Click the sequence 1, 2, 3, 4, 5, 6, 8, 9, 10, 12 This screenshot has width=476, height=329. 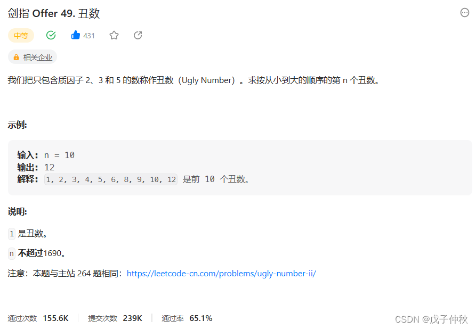pyautogui.click(x=111, y=179)
